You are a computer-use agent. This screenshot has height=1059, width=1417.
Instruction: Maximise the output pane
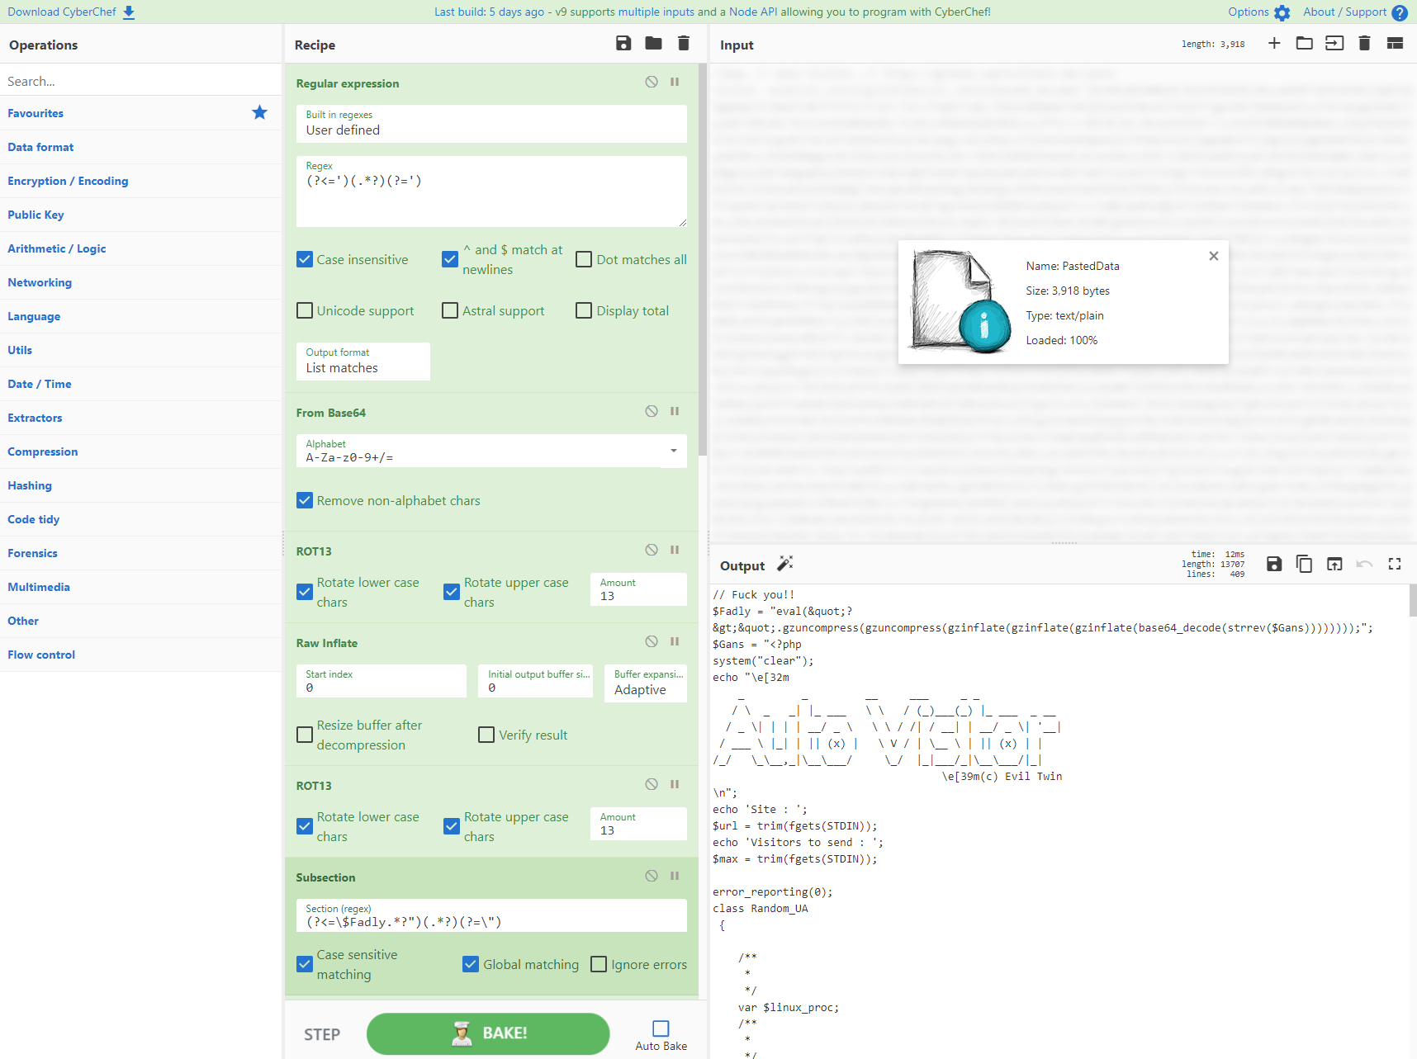coord(1395,564)
